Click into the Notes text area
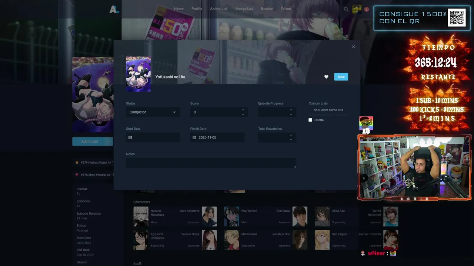474x266 pixels. click(x=211, y=163)
